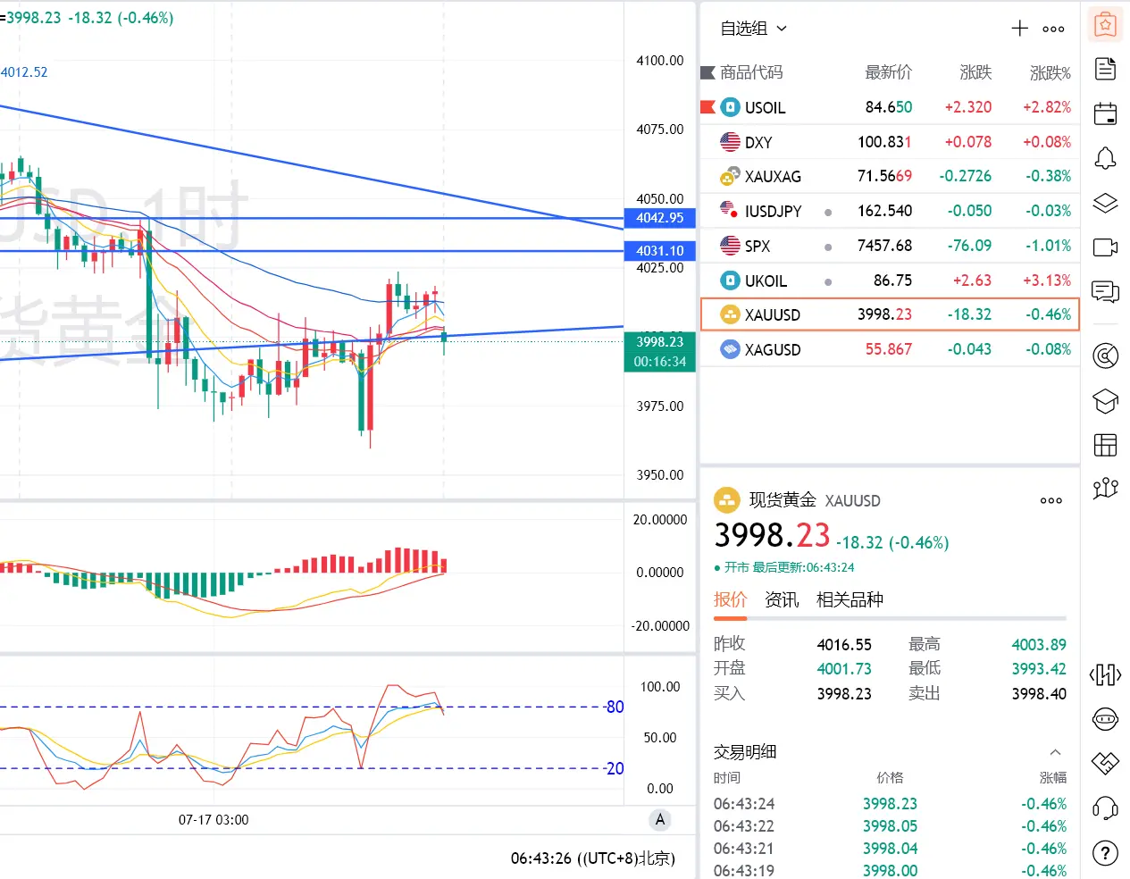The height and width of the screenshot is (879, 1130).
Task: Click 开盘 value 4001.73
Action: [844, 669]
